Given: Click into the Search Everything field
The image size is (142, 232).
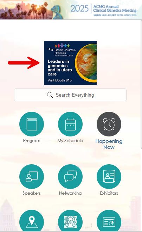Looking at the screenshot, I should point(70,95).
